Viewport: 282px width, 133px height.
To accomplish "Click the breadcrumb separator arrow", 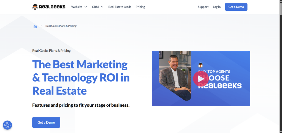I will tap(42, 26).
